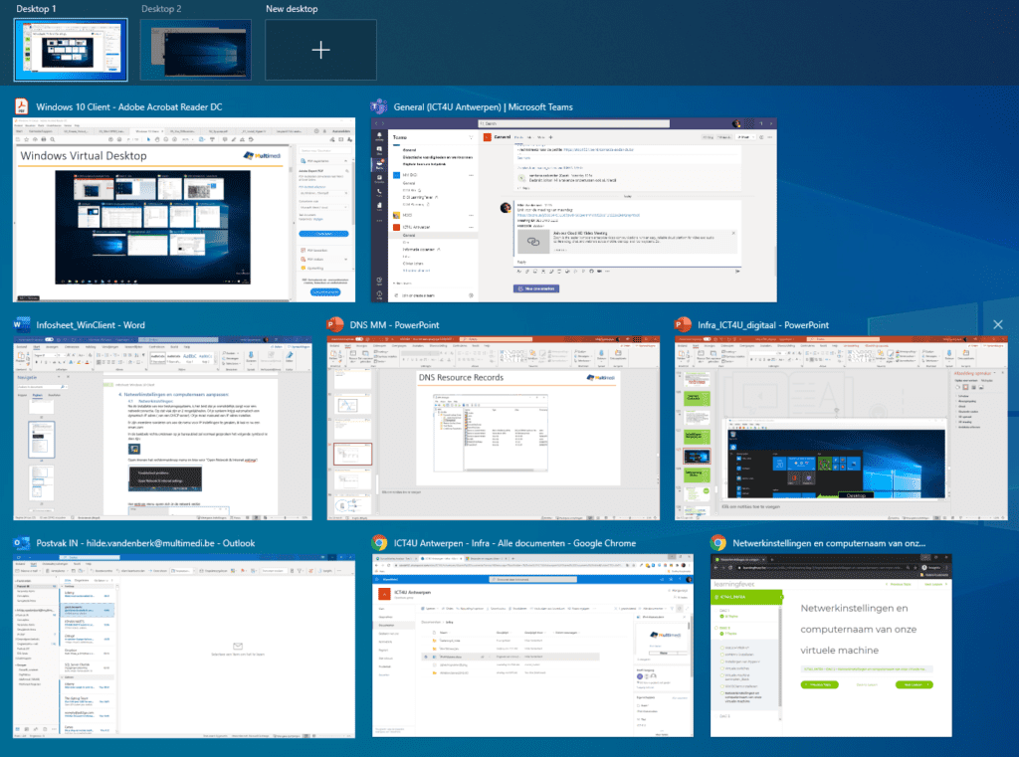
Task: Click the 'New desktop' label
Action: (292, 8)
